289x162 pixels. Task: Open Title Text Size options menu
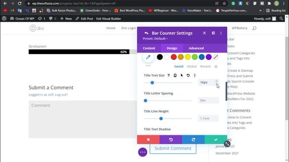coord(195,75)
